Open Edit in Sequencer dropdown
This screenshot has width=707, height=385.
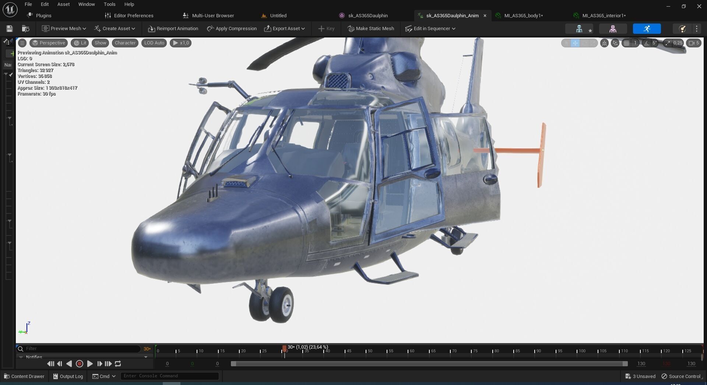pyautogui.click(x=430, y=29)
